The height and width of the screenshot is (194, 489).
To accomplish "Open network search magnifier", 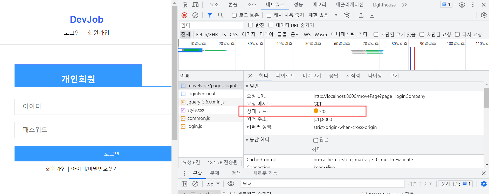I will pyautogui.click(x=221, y=15).
